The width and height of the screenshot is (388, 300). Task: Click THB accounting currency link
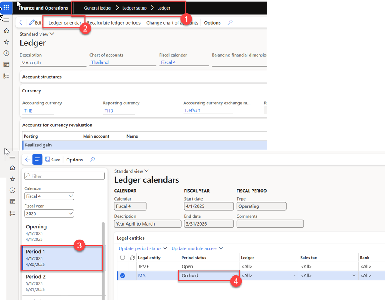[x=28, y=111]
